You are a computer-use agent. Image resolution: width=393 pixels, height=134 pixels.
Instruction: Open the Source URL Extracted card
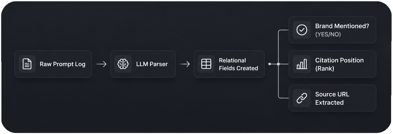[332, 98]
